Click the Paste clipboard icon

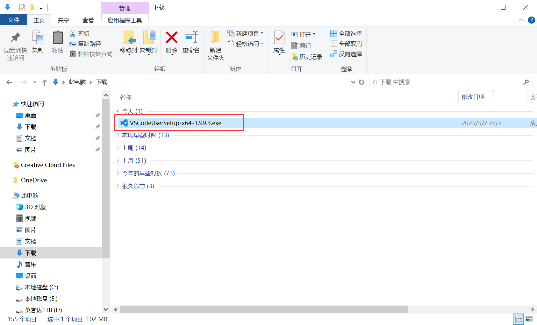58,38
